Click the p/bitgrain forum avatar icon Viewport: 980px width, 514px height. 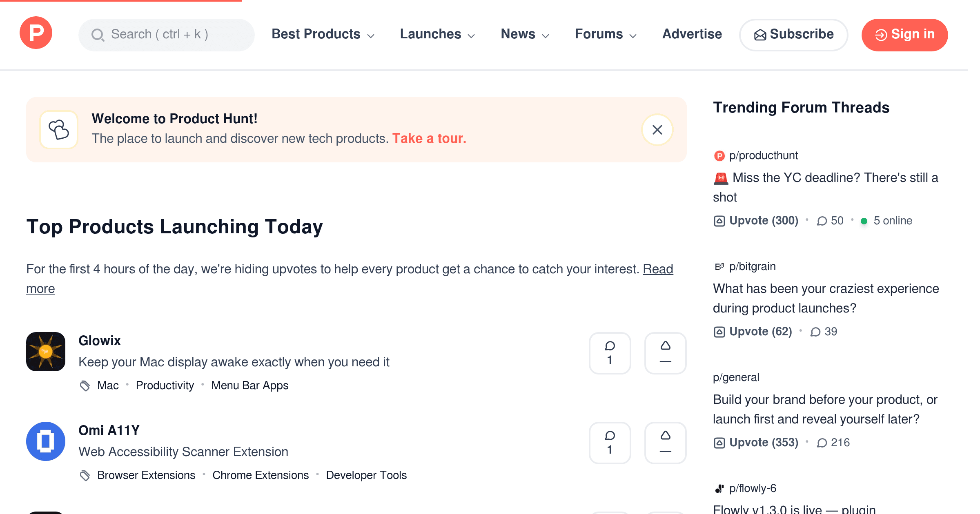(719, 267)
